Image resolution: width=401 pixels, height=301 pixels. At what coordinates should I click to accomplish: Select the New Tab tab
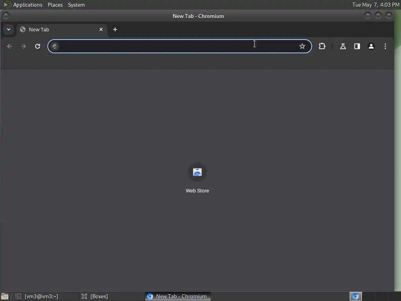tap(61, 30)
